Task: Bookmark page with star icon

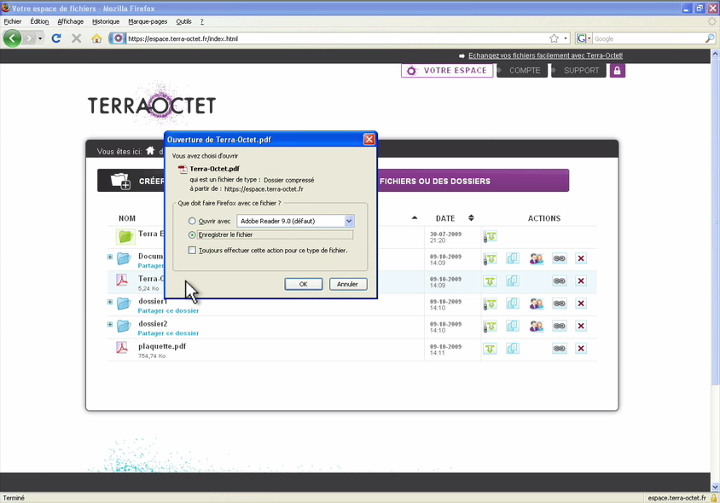Action: (555, 38)
